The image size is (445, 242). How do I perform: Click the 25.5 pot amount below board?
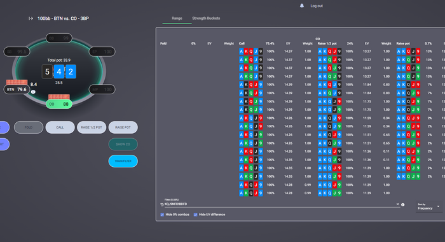point(58,83)
